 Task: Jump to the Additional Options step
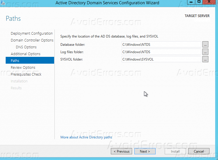(x=26, y=54)
